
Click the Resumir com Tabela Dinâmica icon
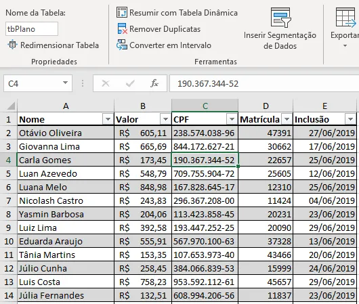pos(121,12)
